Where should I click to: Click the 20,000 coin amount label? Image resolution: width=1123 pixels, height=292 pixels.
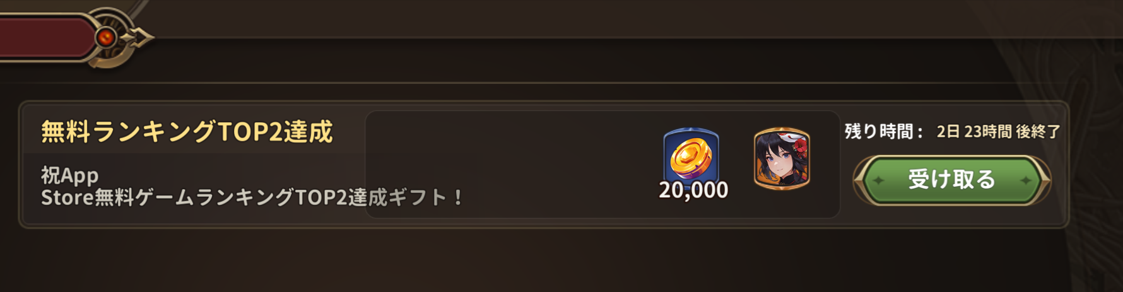[x=693, y=190]
